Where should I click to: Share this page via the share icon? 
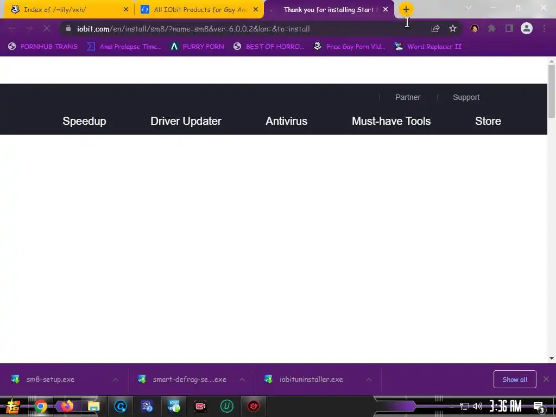(x=435, y=29)
